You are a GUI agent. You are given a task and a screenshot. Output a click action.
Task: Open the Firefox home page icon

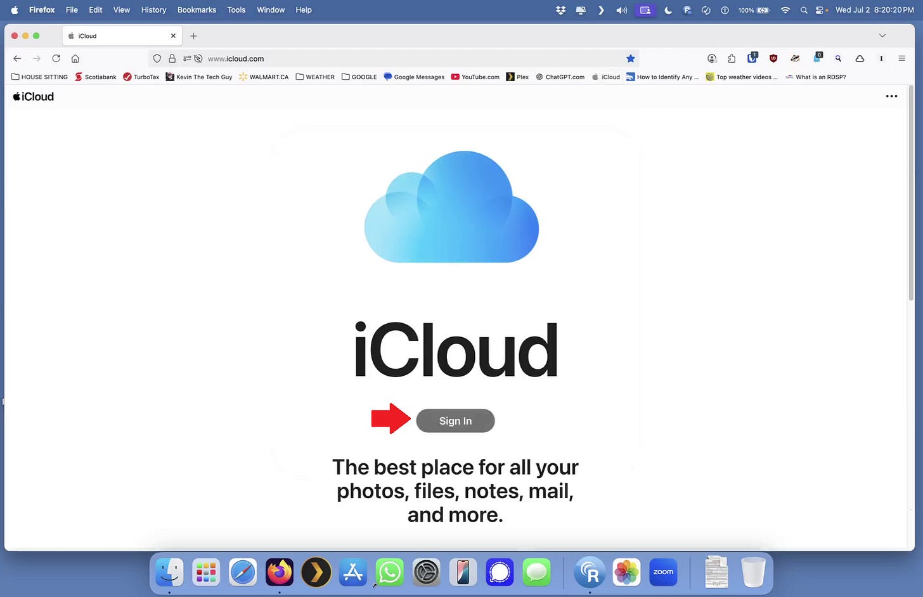75,58
